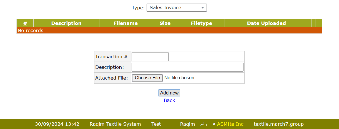Screen dimensions: 339x129
Task: Click the Description column header
Action: (66, 23)
